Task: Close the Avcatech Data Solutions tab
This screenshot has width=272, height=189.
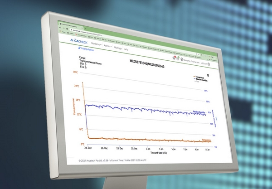Action: (82, 28)
